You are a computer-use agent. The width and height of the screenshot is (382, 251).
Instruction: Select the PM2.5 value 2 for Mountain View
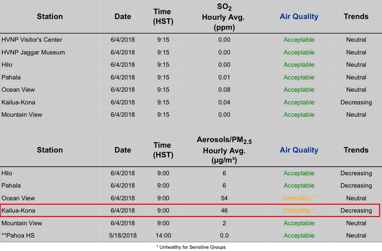(224, 223)
